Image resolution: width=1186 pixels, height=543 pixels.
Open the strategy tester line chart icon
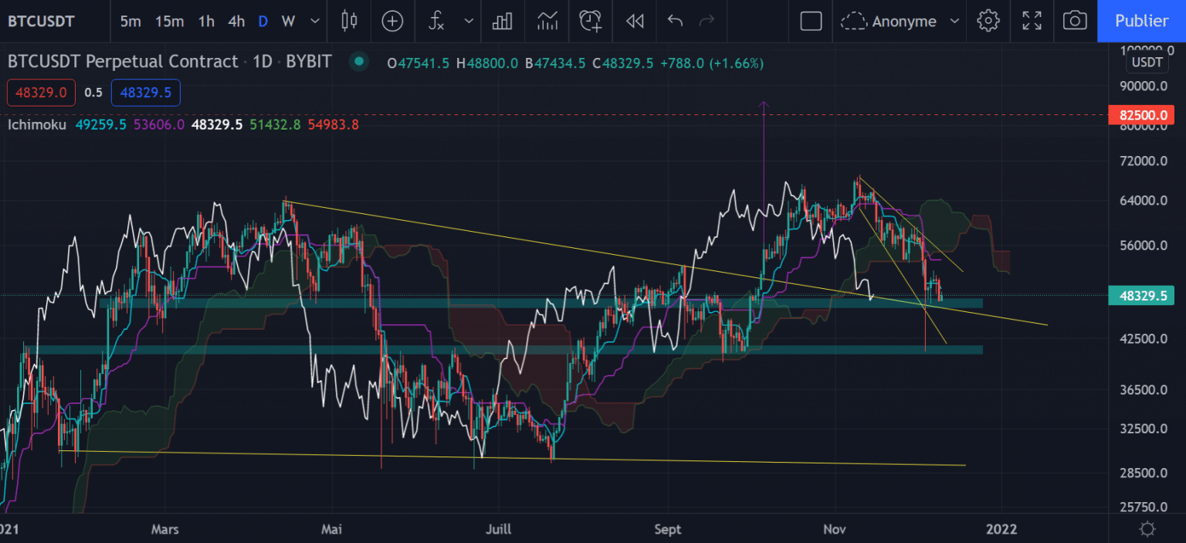point(547,21)
